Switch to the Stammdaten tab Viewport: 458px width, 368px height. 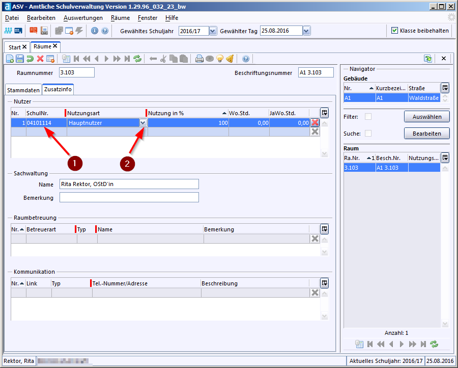tap(23, 90)
